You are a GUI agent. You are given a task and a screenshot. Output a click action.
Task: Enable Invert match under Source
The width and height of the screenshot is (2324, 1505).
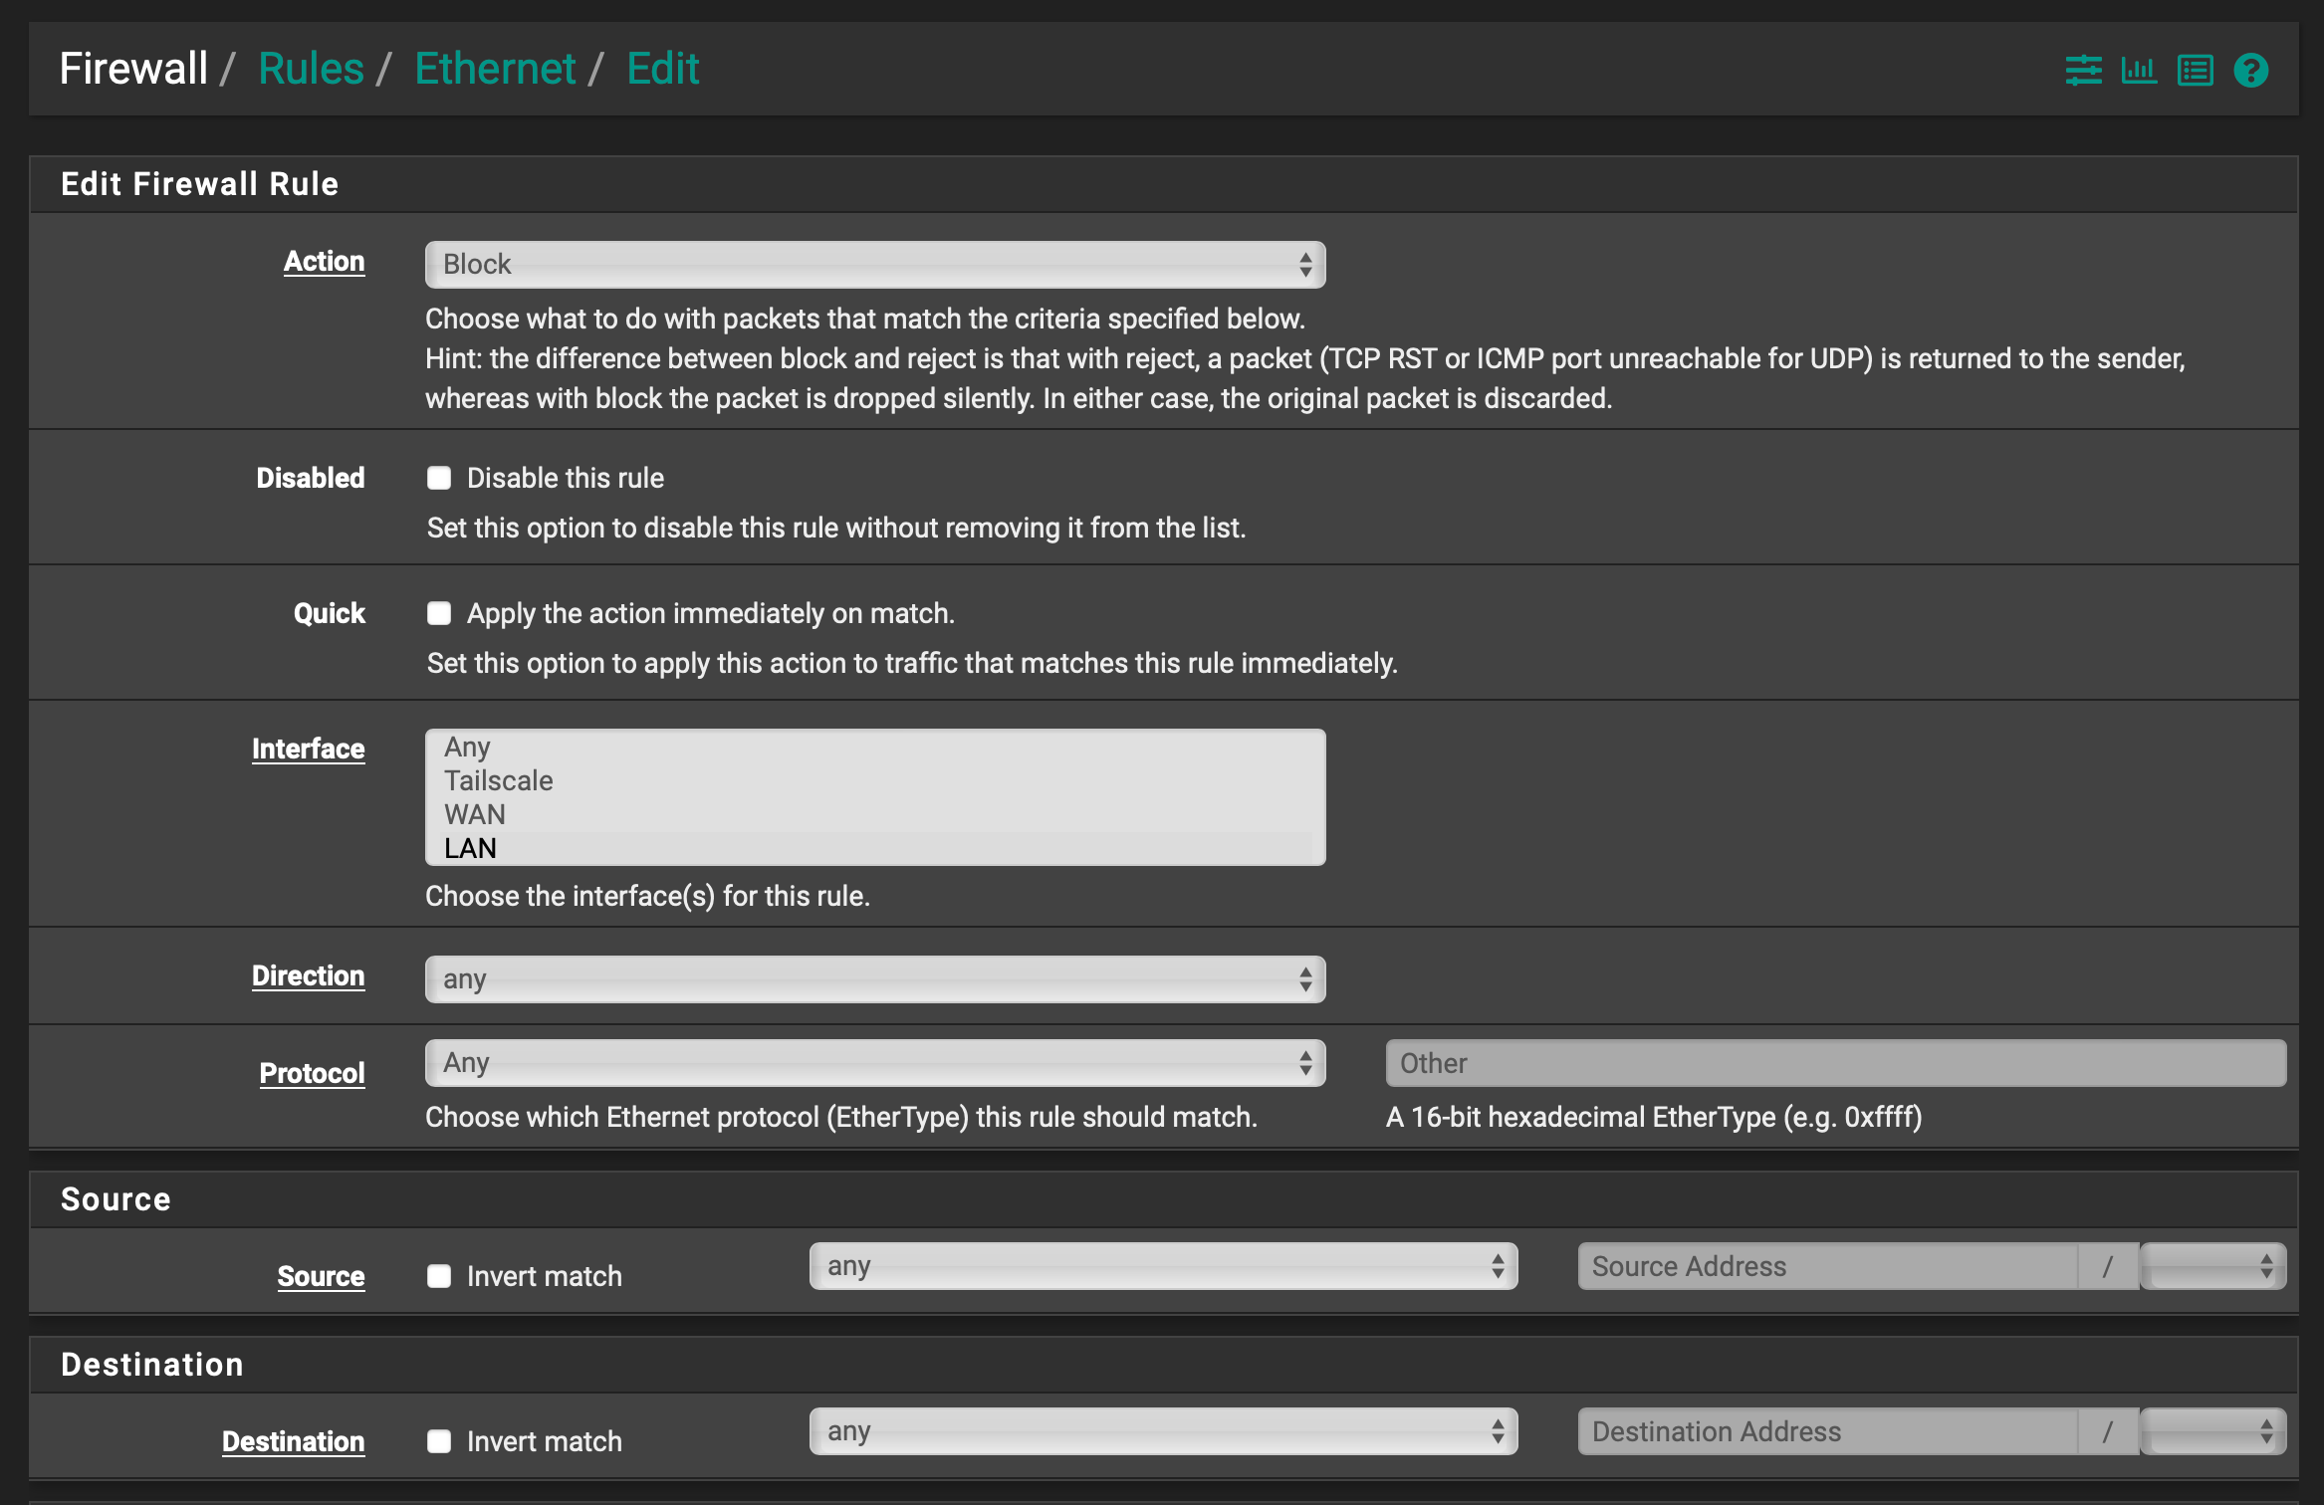[439, 1275]
